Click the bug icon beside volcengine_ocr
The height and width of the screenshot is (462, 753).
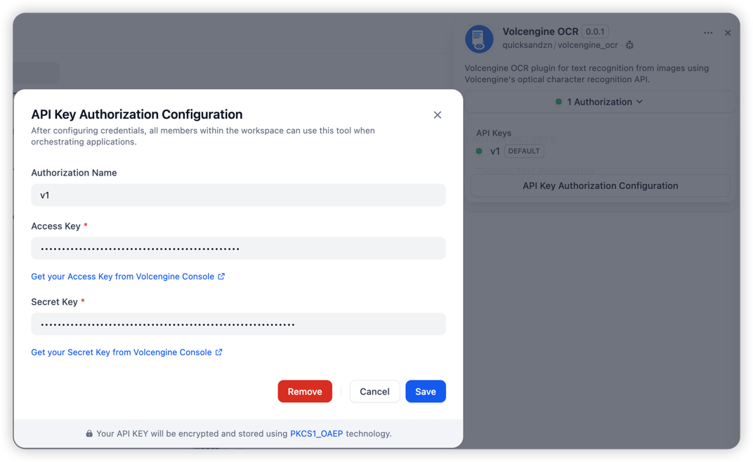point(629,45)
